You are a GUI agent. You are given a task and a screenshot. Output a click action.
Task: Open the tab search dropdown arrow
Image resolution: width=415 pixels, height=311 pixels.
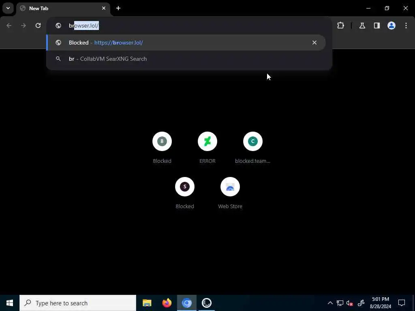click(x=8, y=8)
